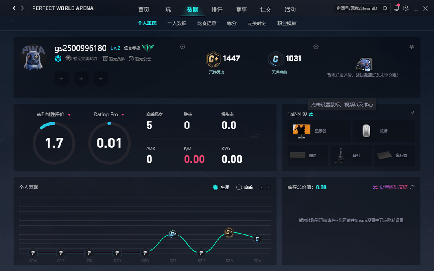Switch to 个人主页 sub-tab
This screenshot has width=434, height=271.
pyautogui.click(x=147, y=23)
